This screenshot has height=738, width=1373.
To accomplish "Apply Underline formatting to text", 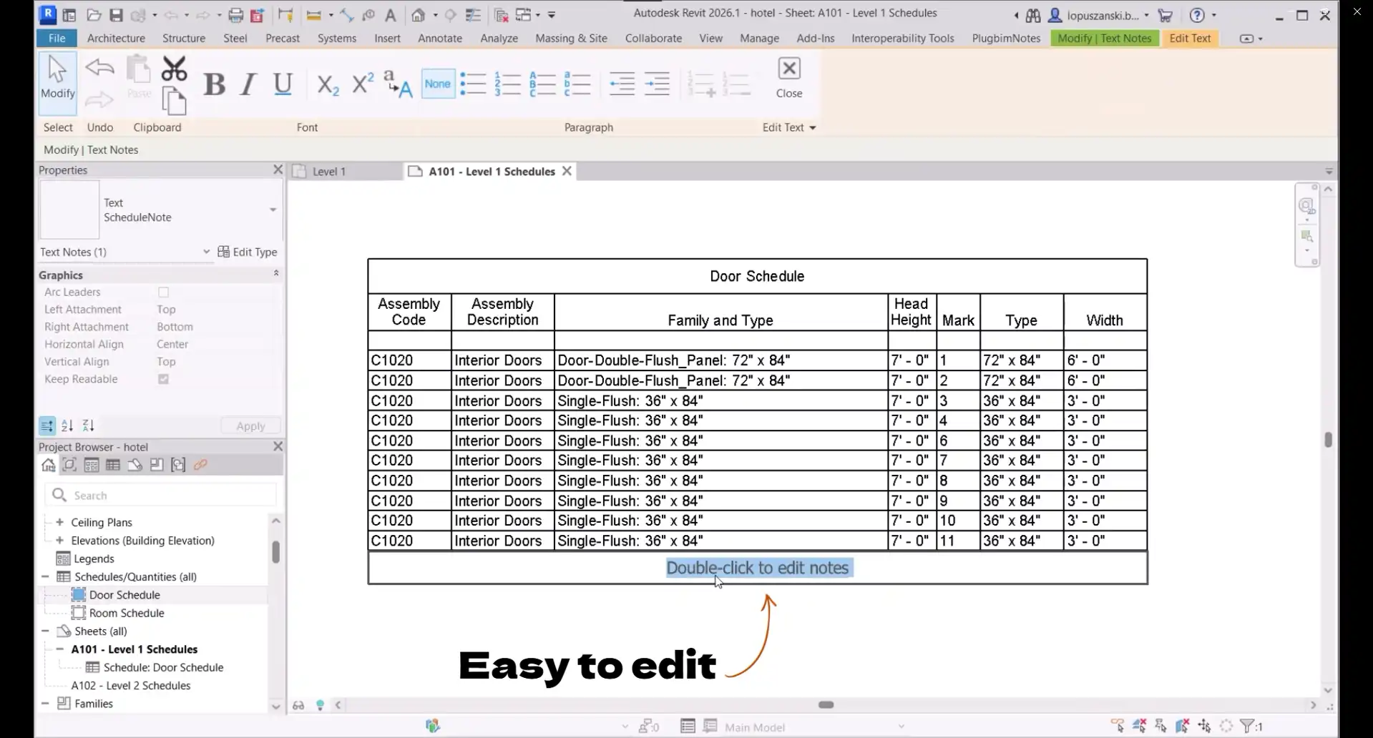I will [x=283, y=84].
